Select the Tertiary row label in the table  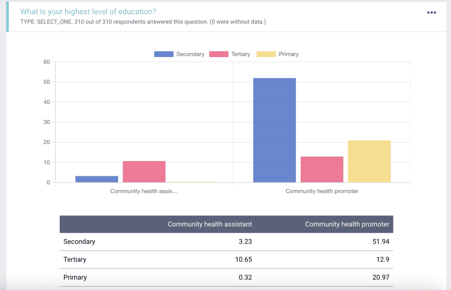coord(75,260)
